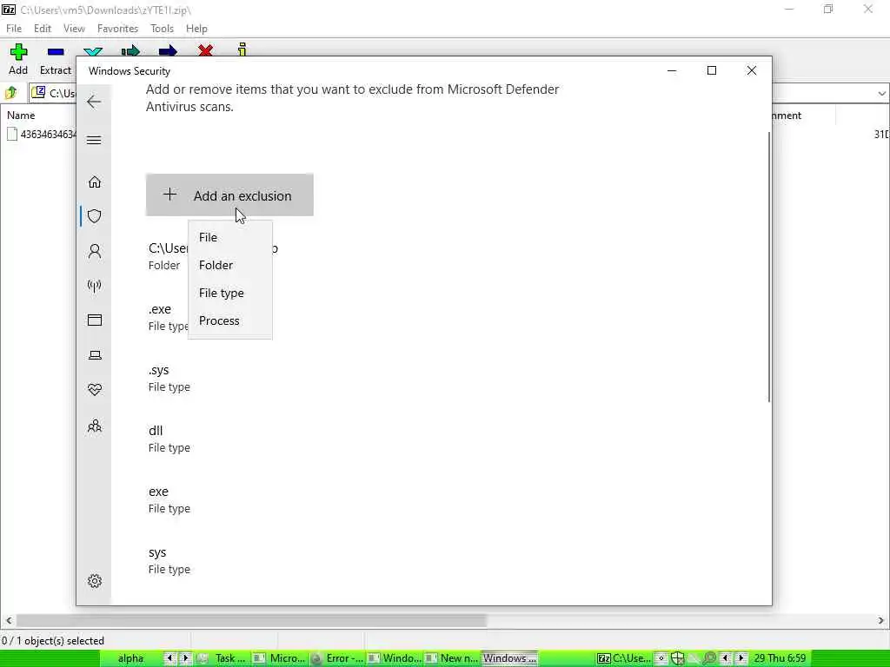Open the 7-Zip Tools menu
This screenshot has width=890, height=667.
click(162, 29)
